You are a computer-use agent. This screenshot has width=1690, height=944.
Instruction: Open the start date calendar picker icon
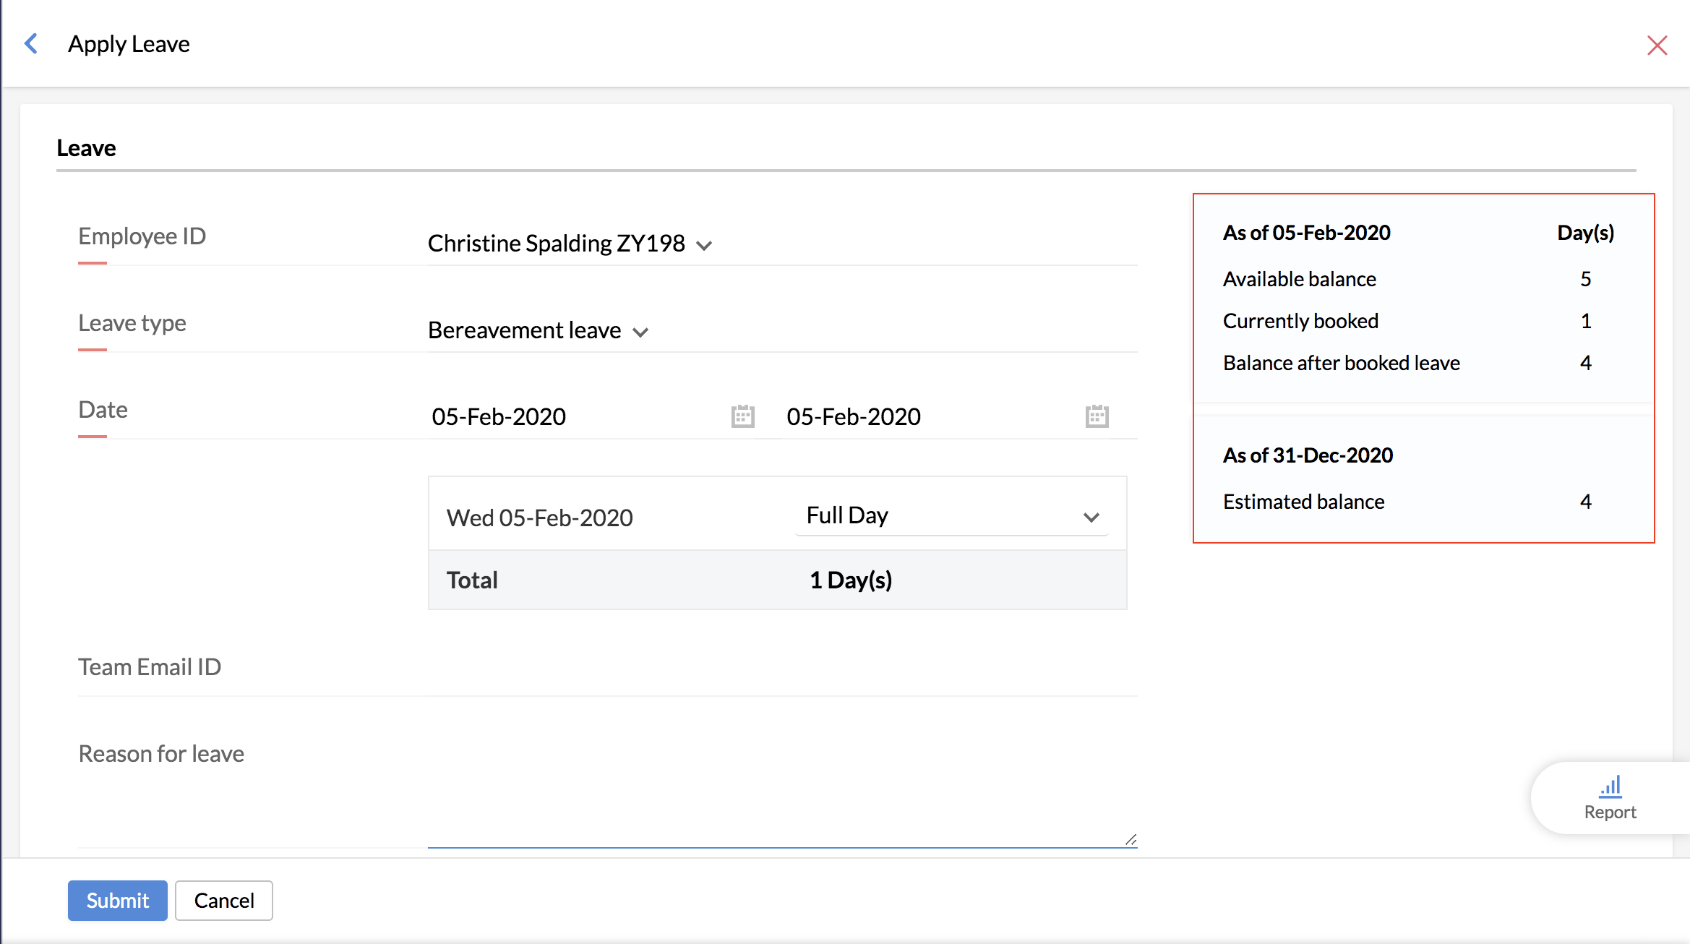point(742,416)
